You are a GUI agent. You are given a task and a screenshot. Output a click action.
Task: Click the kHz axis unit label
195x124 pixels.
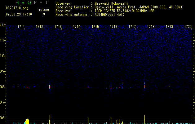pyautogui.click(x=3, y=25)
